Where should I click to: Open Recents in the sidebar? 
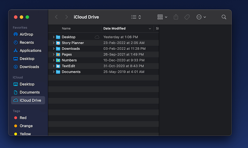pos(28,42)
